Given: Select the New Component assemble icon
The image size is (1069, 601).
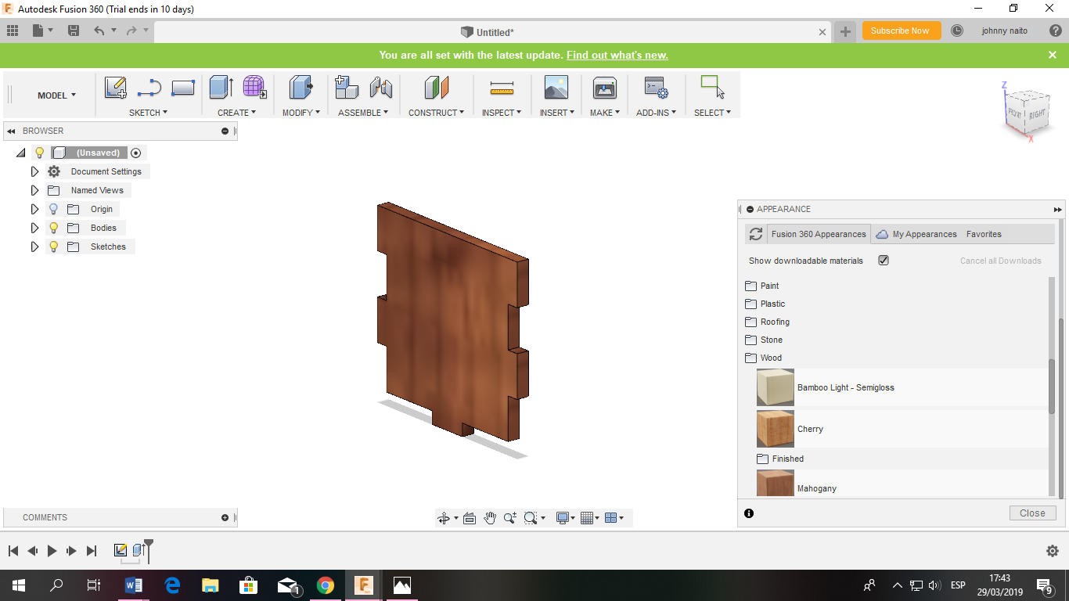Looking at the screenshot, I should pos(347,87).
